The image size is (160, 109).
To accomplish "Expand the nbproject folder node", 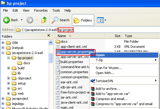I will point(9,78).
